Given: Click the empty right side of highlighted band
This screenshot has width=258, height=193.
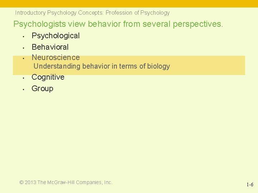Looking at the screenshot, I should tap(211, 66).
